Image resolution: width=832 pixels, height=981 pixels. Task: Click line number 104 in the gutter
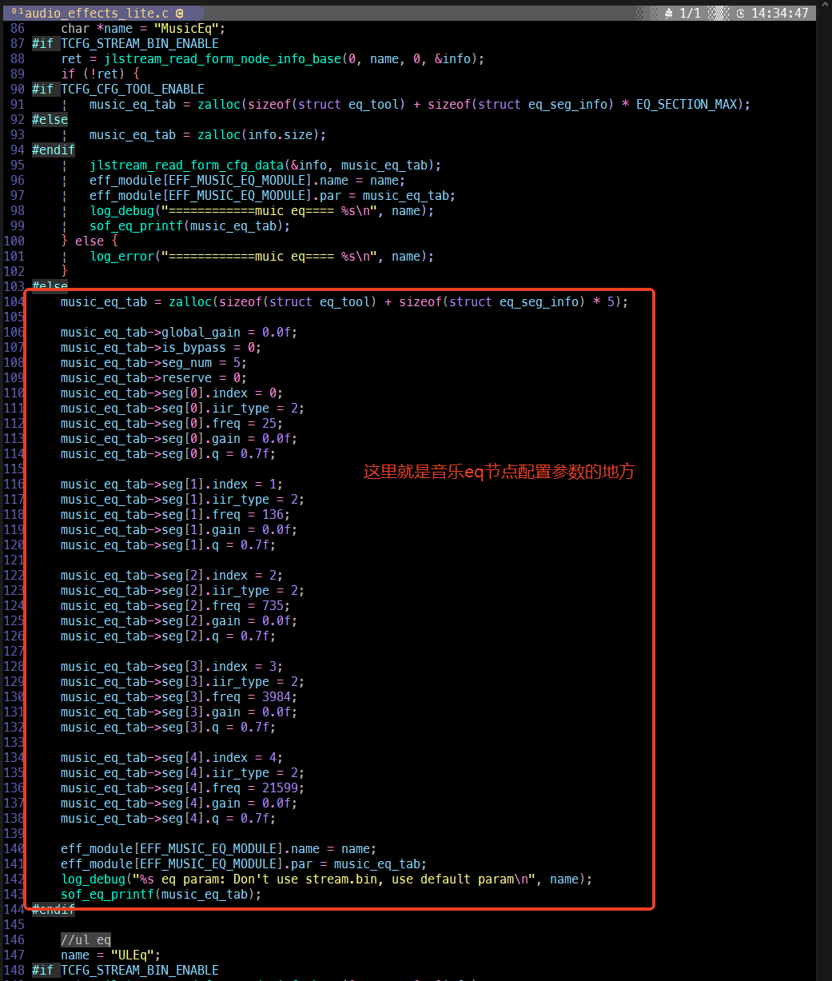click(x=14, y=301)
